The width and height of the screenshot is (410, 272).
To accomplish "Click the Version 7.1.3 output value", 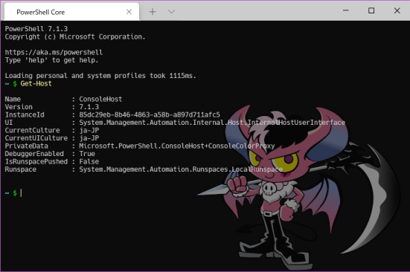I will pos(89,107).
